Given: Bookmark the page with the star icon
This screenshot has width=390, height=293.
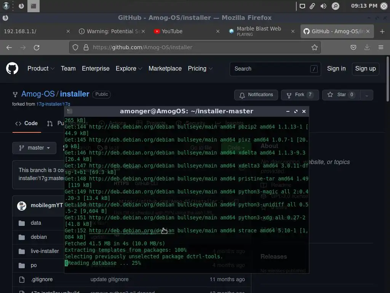Looking at the screenshot, I should (314, 47).
